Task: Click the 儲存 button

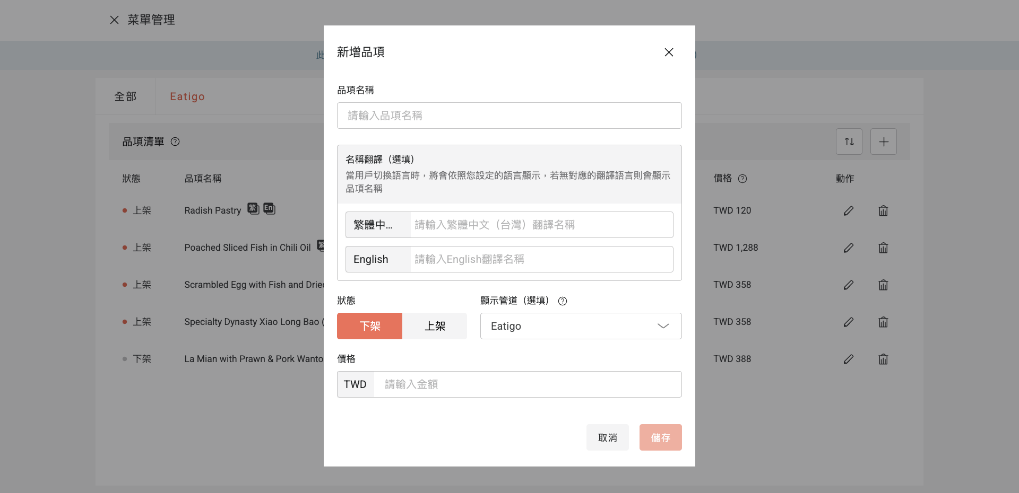Action: click(660, 437)
